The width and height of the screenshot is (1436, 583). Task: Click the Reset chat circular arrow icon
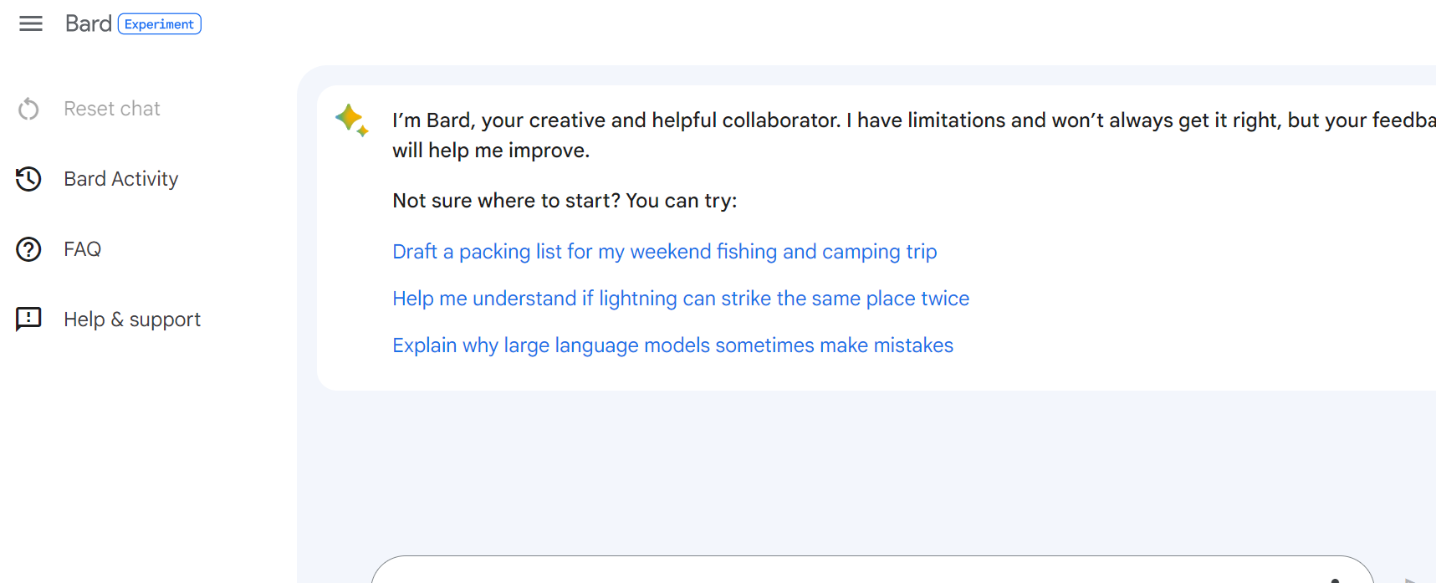(28, 109)
